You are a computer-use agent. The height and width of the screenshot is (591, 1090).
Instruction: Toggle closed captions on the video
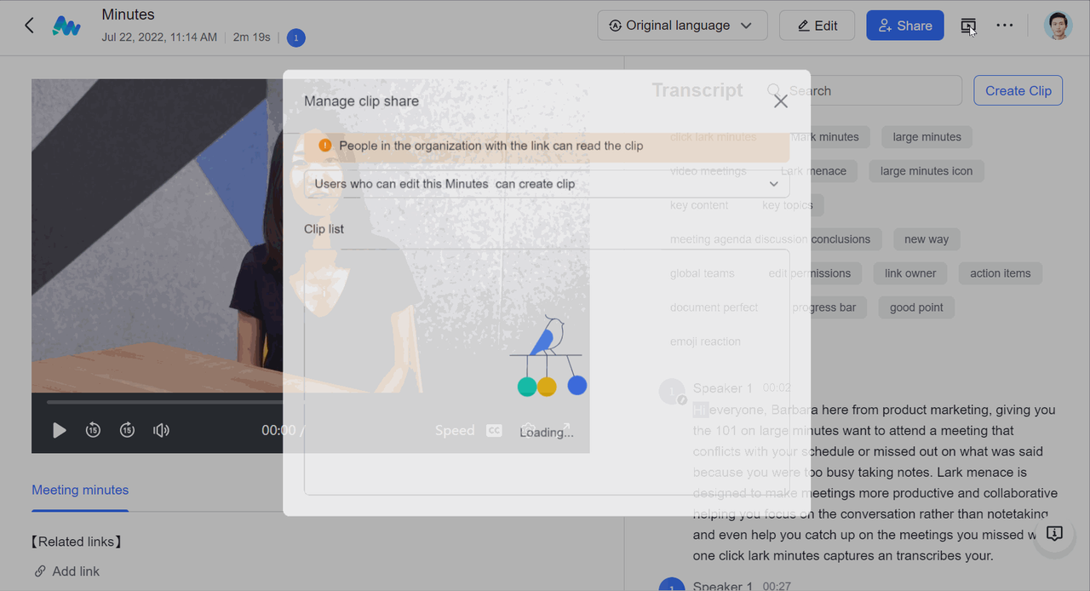[494, 430]
